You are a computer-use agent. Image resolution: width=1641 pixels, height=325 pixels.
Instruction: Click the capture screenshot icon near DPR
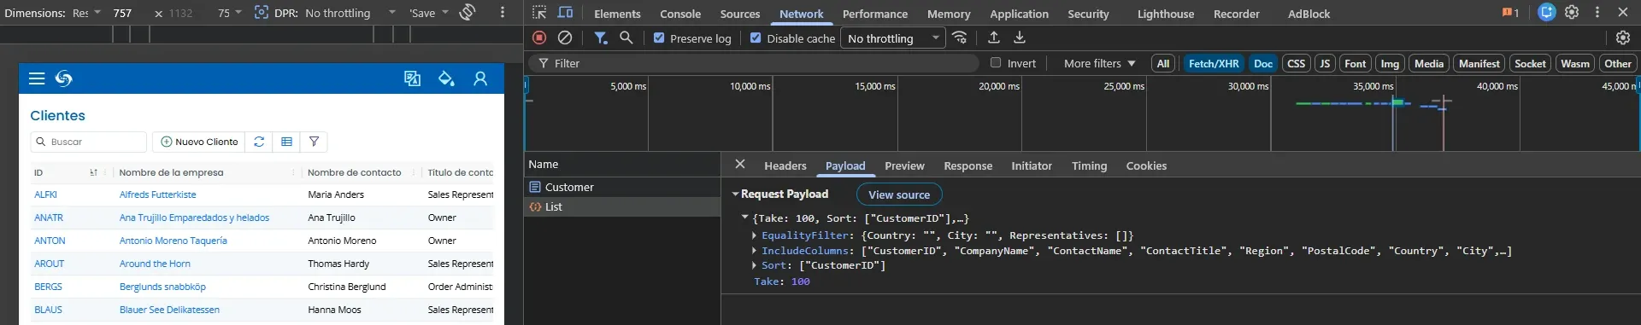click(x=262, y=13)
